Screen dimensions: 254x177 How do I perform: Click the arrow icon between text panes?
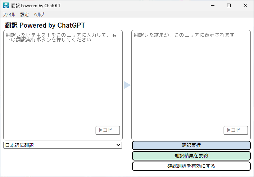pyautogui.click(x=127, y=85)
